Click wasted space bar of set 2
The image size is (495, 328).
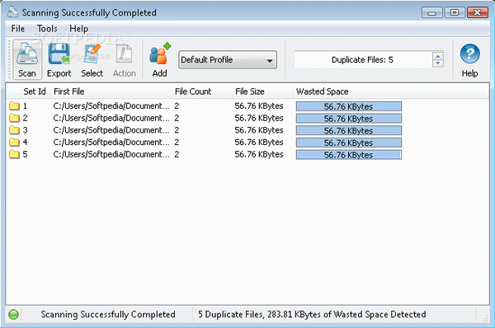349,119
